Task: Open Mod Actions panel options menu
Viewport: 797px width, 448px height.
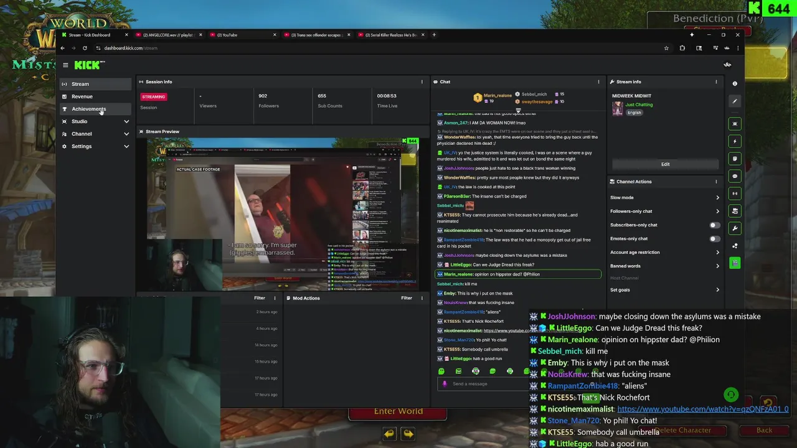Action: pyautogui.click(x=422, y=298)
